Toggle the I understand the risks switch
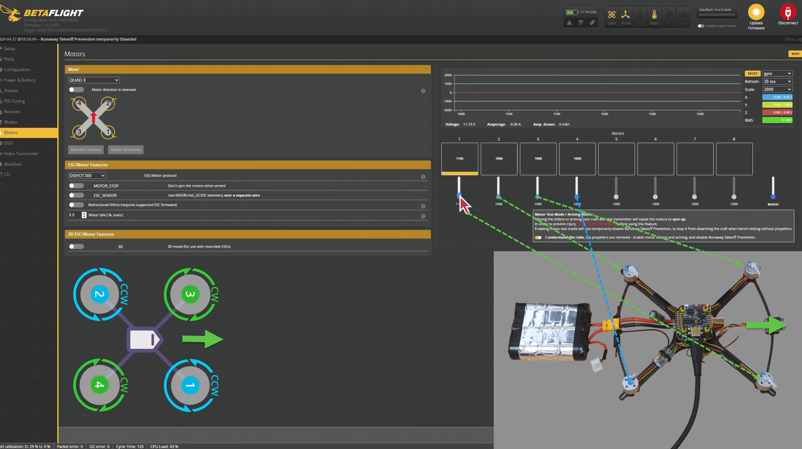 (x=538, y=237)
